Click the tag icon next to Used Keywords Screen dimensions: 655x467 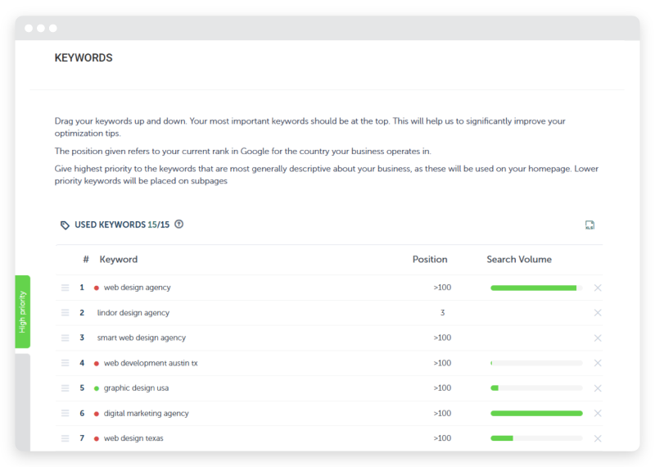(65, 225)
